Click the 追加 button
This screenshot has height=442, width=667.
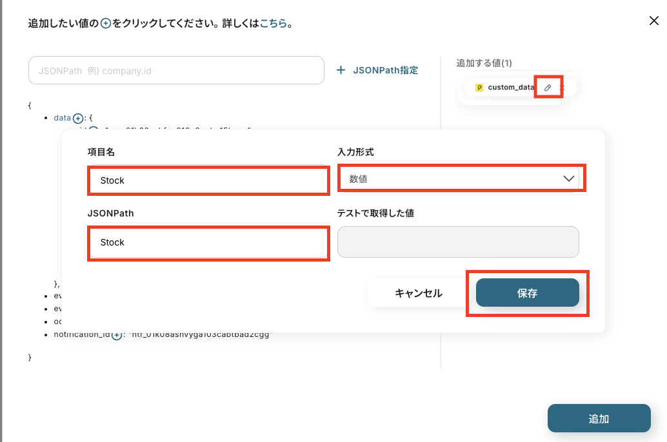(x=599, y=419)
